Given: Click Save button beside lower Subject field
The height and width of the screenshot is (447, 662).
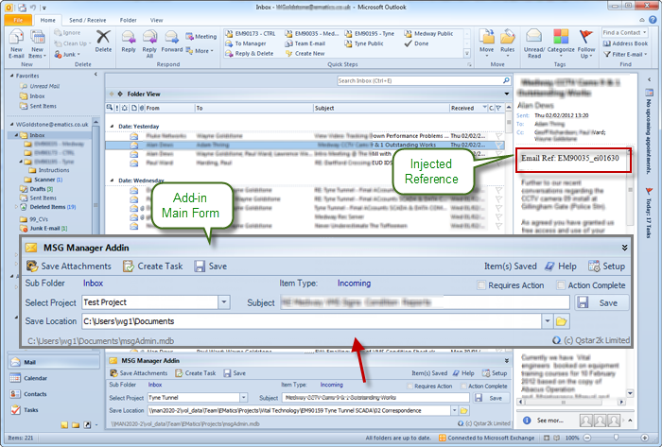Looking at the screenshot, I should tap(491, 398).
